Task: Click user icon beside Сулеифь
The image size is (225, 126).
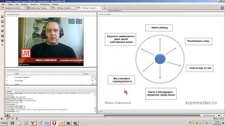Action: [x=92, y=81]
